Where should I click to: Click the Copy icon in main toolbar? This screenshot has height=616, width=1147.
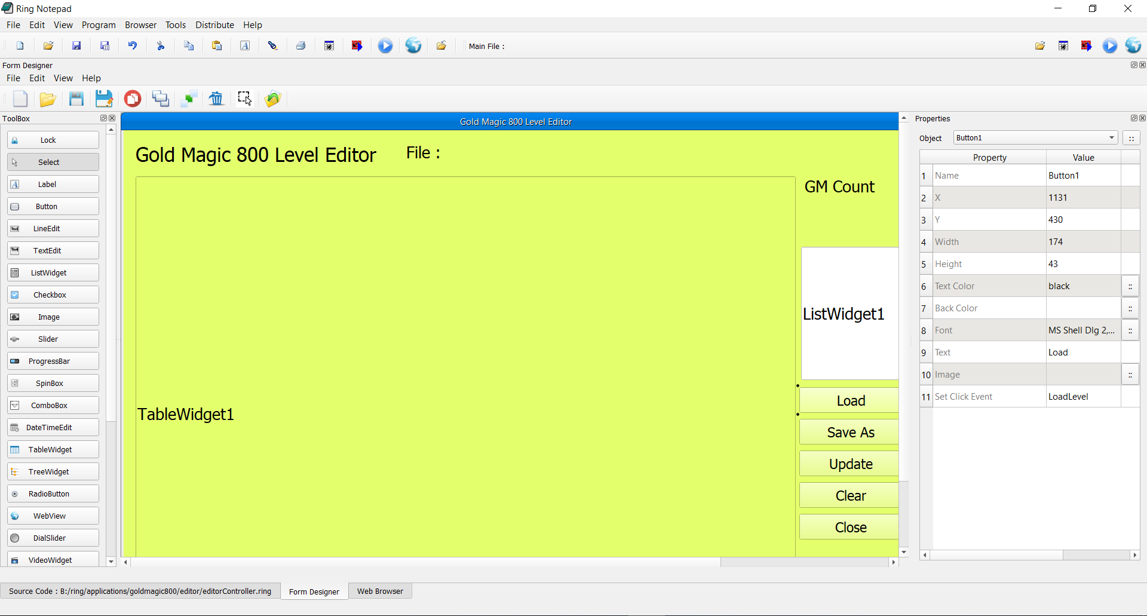coord(189,46)
